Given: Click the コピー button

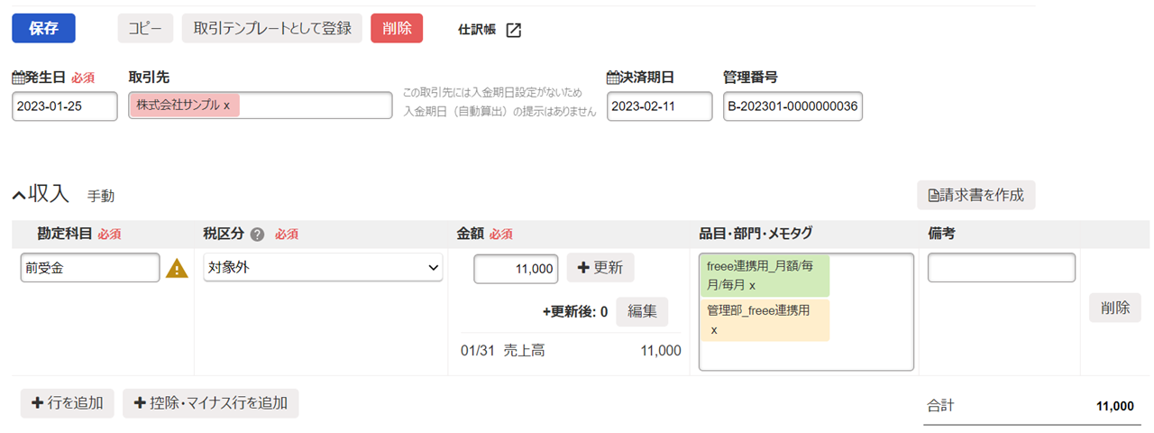Looking at the screenshot, I should point(145,28).
